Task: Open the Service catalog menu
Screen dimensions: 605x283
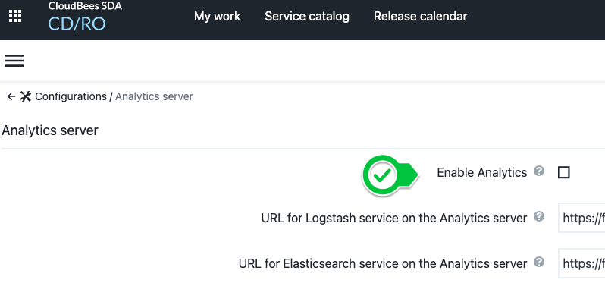Action: click(x=307, y=16)
